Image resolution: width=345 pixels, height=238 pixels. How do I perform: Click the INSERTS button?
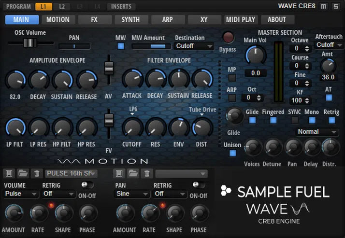click(121, 7)
